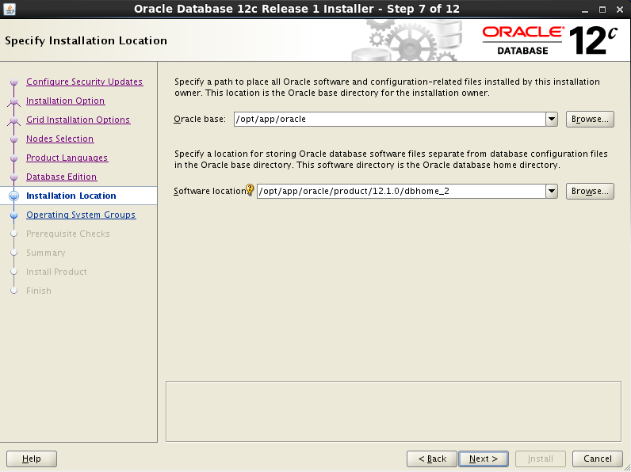The width and height of the screenshot is (631, 472).
Task: Go to Database Edition step
Action: pyautogui.click(x=61, y=177)
